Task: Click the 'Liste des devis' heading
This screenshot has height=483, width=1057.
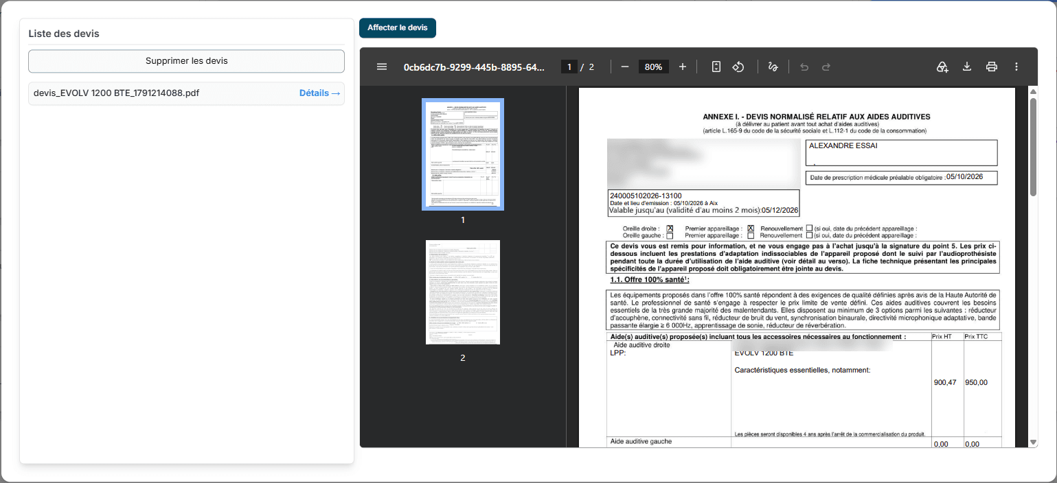Action: (x=64, y=34)
